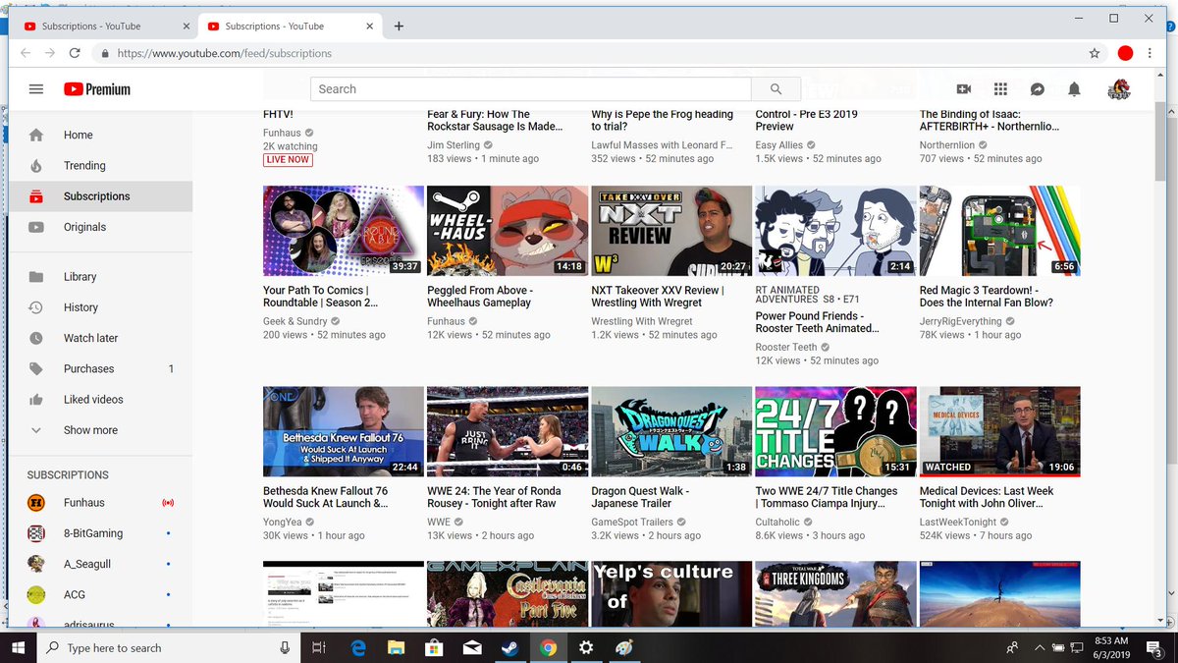Open Microsoft Edge from taskbar
This screenshot has height=663, width=1178.
(x=359, y=647)
